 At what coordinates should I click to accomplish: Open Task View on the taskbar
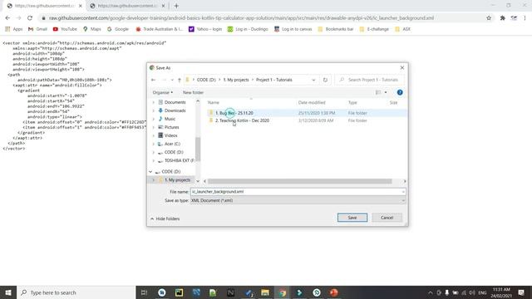pos(144,292)
